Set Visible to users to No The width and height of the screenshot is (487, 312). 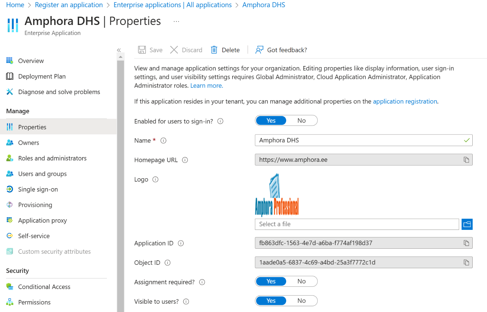coord(302,301)
